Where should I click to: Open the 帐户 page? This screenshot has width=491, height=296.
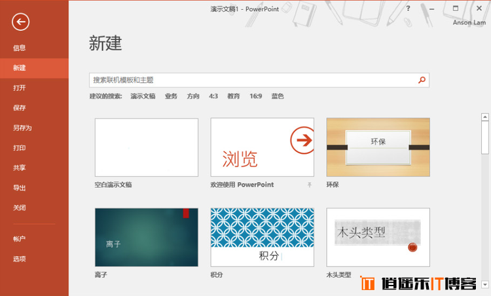[x=20, y=239]
